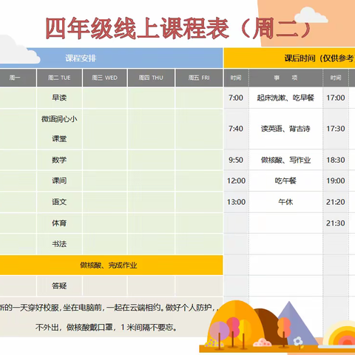Select the 周五 FRI column header

(x=199, y=78)
